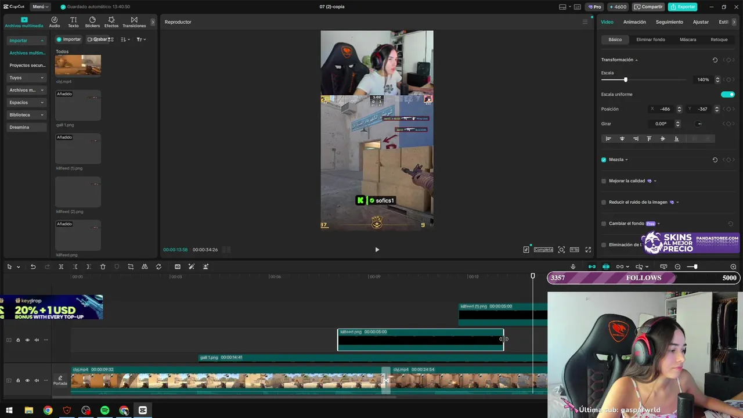Open the Efectos tab
Screen dimensions: 743x418
point(111,22)
